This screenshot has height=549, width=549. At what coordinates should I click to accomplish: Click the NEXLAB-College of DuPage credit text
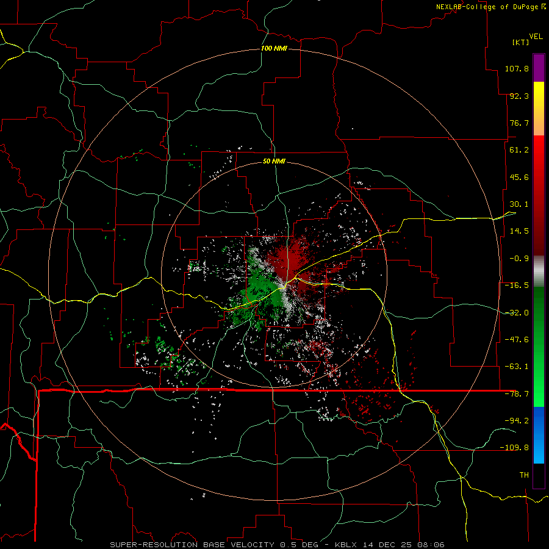[490, 7]
